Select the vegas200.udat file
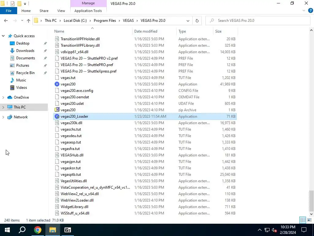This screenshot has height=236, width=314. click(x=72, y=104)
